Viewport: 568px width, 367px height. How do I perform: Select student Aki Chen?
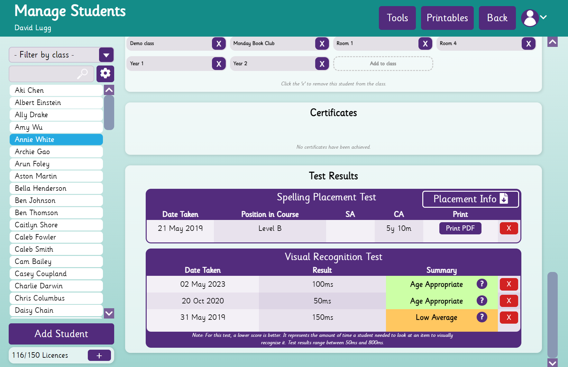click(56, 91)
